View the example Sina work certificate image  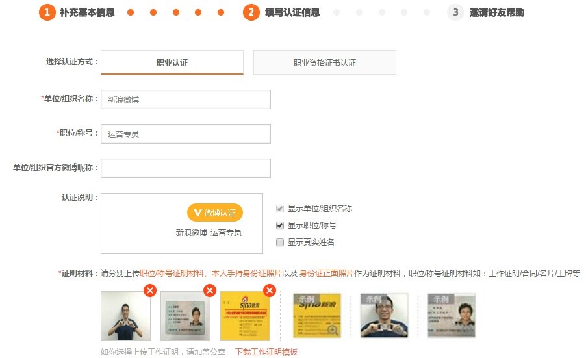point(317,316)
